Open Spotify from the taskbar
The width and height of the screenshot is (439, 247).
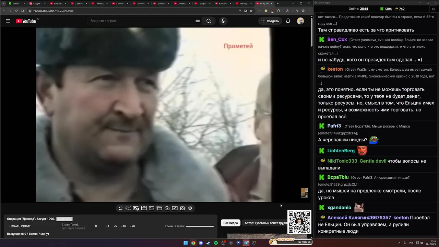(x=216, y=243)
